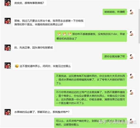Click avatar next to '那你去就完事了呗' bubble
The width and height of the screenshot is (140, 128).
pyautogui.click(x=131, y=57)
